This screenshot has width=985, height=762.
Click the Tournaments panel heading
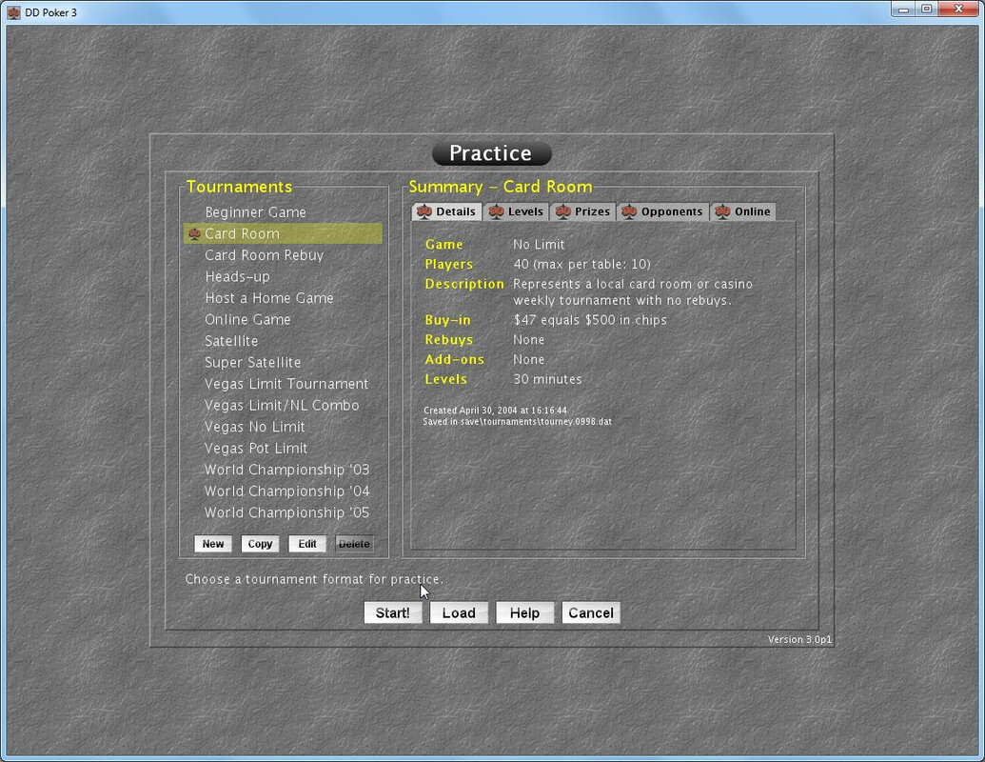[239, 187]
